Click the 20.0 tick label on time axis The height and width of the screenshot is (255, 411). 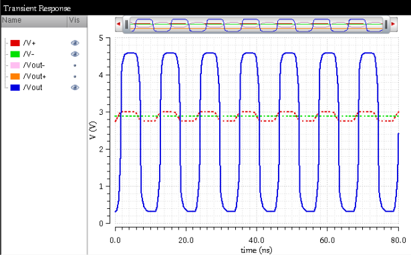(186, 240)
